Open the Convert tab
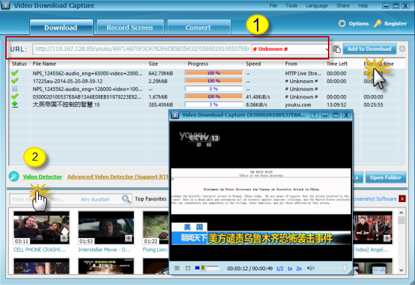 coord(198,27)
